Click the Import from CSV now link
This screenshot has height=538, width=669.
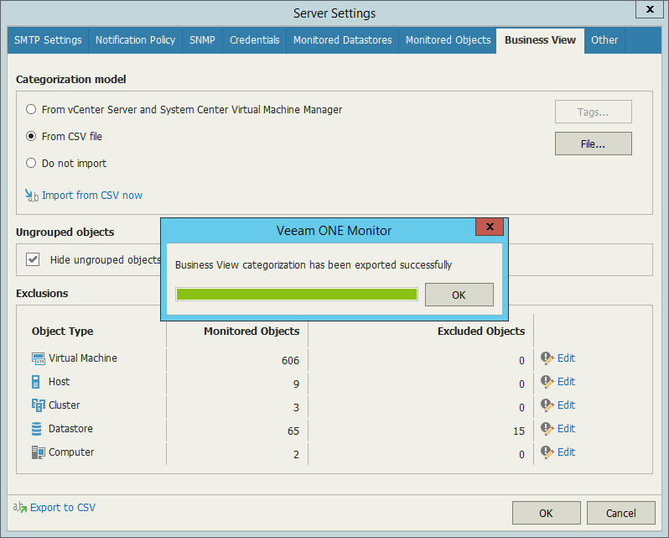click(x=92, y=196)
